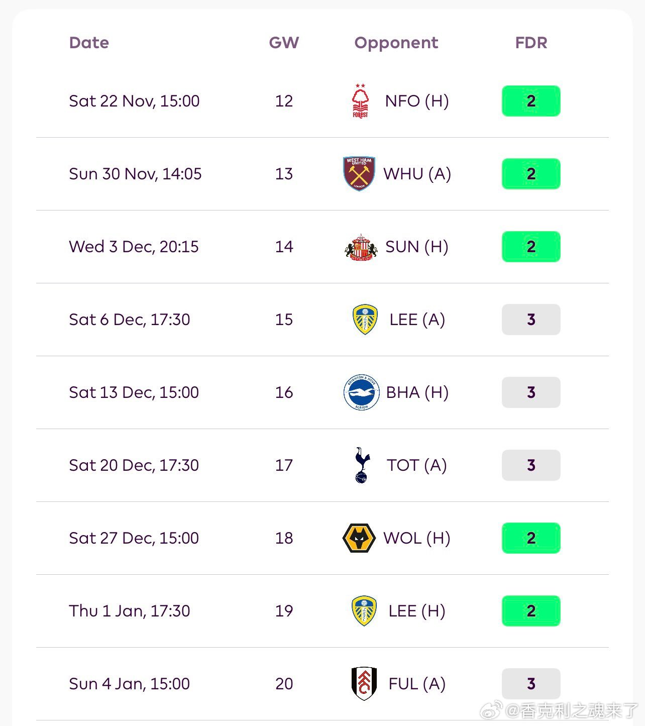
Task: Sort by the Opponent column header
Action: [x=396, y=43]
